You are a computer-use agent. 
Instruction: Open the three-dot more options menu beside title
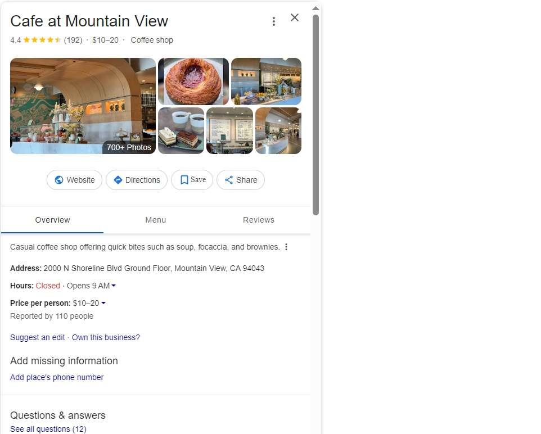coord(274,21)
